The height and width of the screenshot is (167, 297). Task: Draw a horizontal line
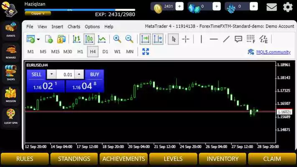213,39
